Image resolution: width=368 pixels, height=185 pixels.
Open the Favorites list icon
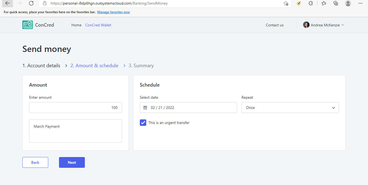click(x=324, y=3)
